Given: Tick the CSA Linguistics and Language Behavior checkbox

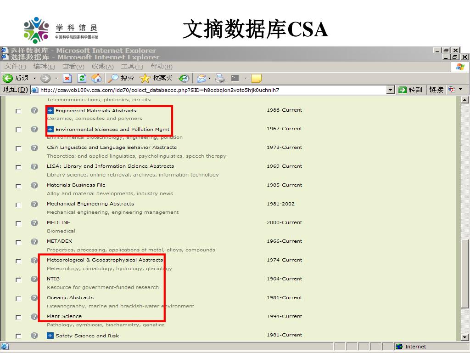Looking at the screenshot, I should 18,148.
